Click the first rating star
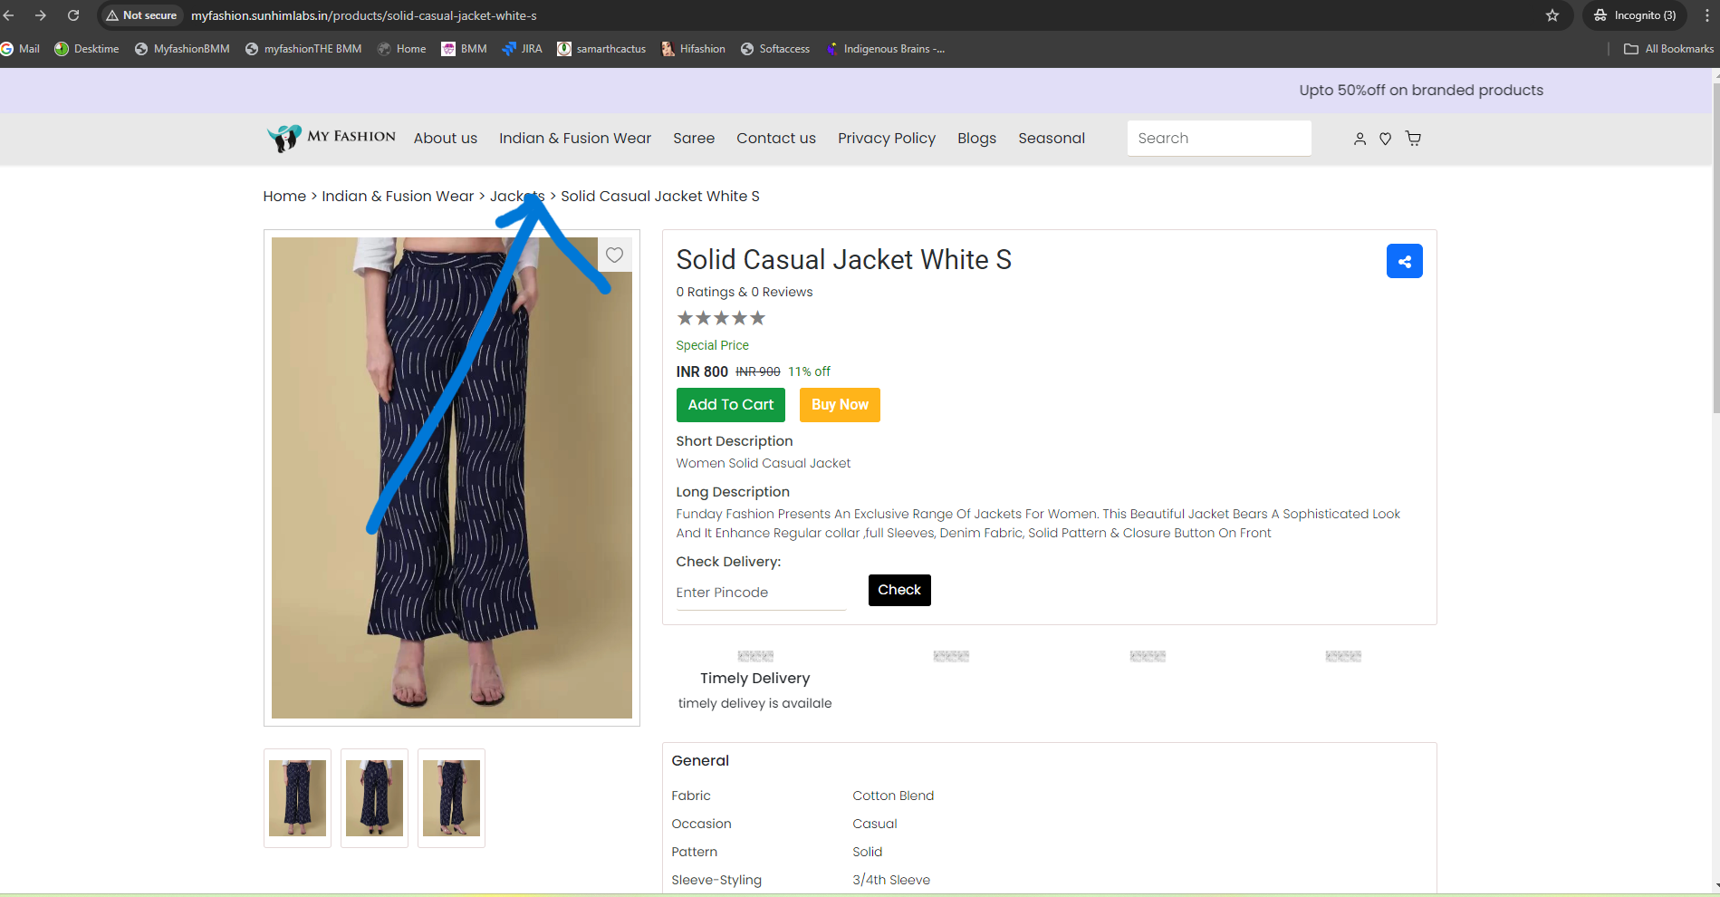Image resolution: width=1720 pixels, height=897 pixels. point(686,318)
